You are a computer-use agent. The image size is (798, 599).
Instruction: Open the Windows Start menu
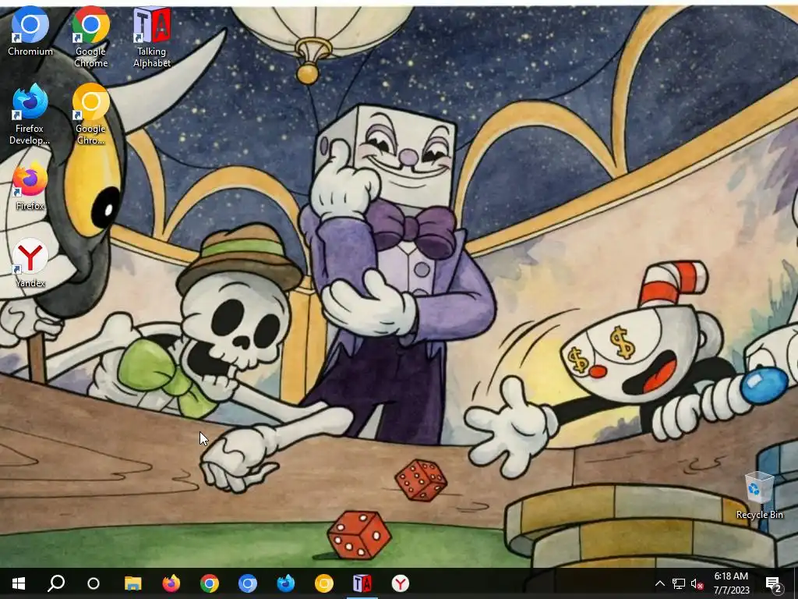tap(19, 583)
